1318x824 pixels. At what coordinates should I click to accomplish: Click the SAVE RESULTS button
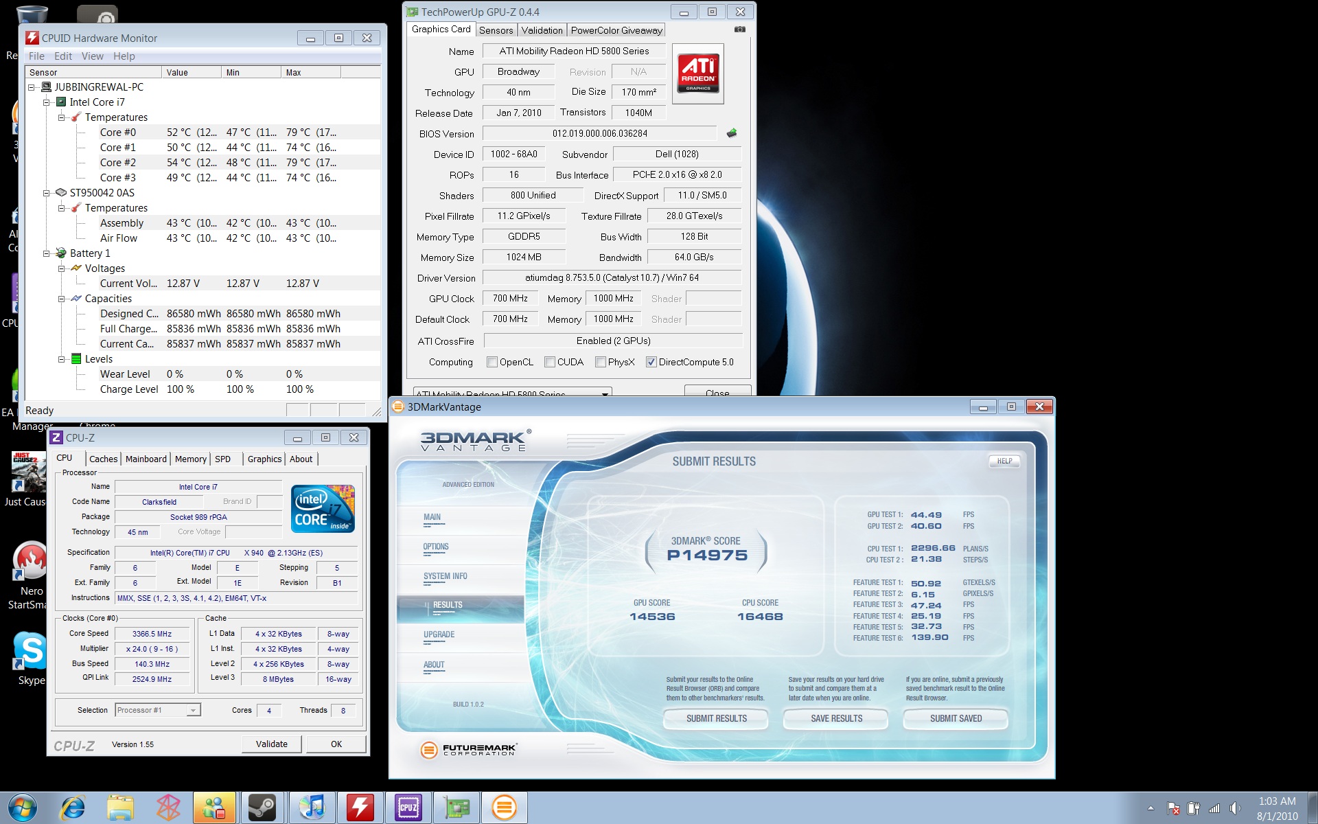pyautogui.click(x=836, y=718)
